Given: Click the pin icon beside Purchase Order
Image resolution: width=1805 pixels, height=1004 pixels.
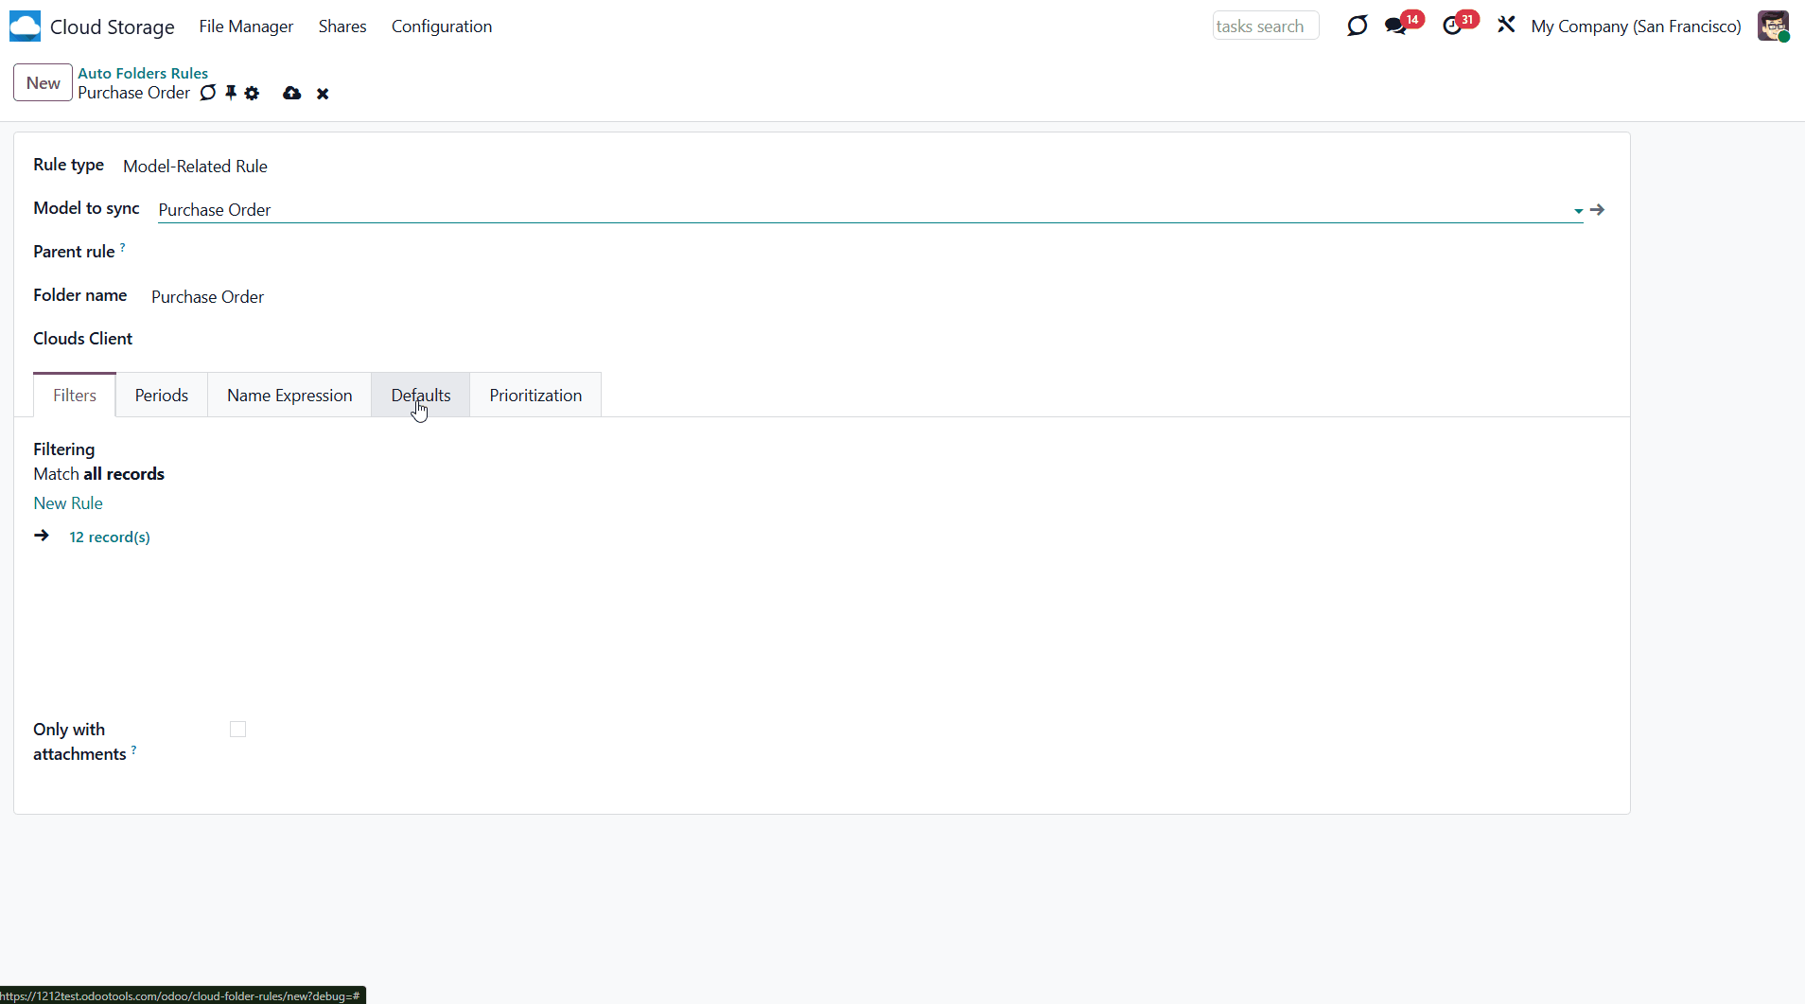Looking at the screenshot, I should click(x=231, y=93).
